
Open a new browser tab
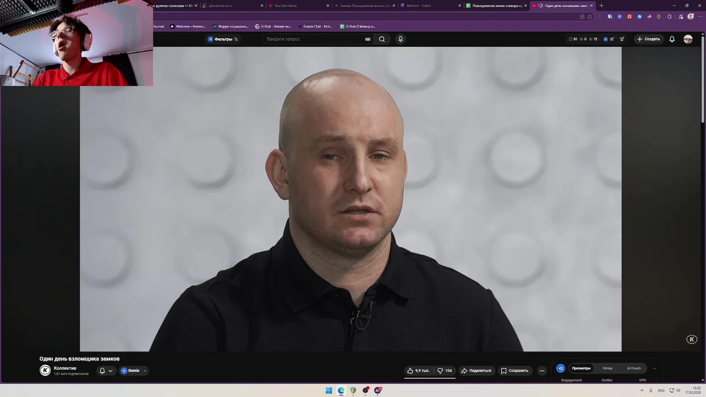point(601,6)
